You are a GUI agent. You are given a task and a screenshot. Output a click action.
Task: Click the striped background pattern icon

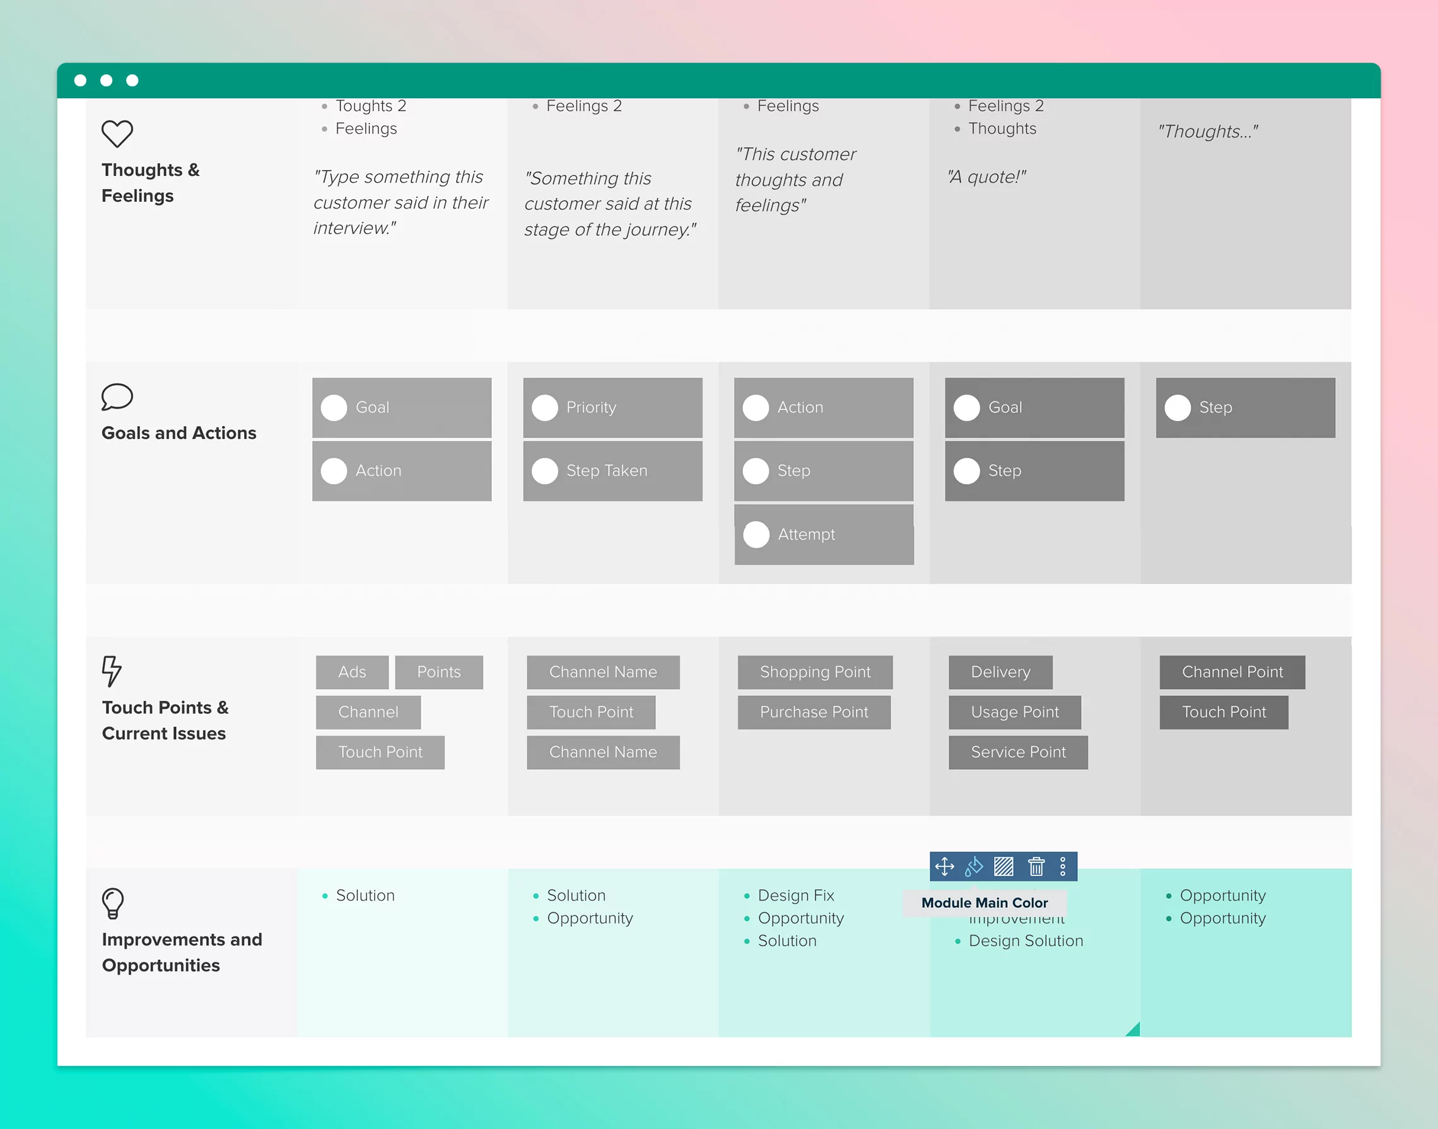click(x=1003, y=866)
